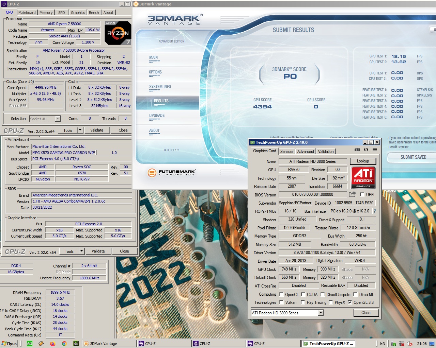The height and width of the screenshot is (348, 436).
Task: Click the pencil quick-launch icon in taskbar
Action: (41, 344)
